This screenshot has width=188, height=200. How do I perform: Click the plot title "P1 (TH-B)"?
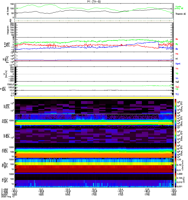click(x=94, y=1)
